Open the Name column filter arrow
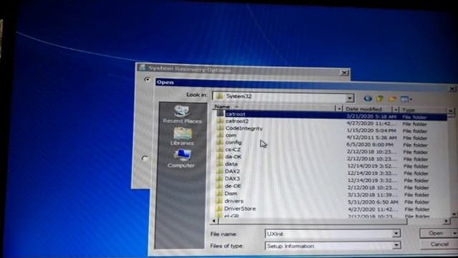Image resolution: width=458 pixels, height=258 pixels. tap(338, 108)
